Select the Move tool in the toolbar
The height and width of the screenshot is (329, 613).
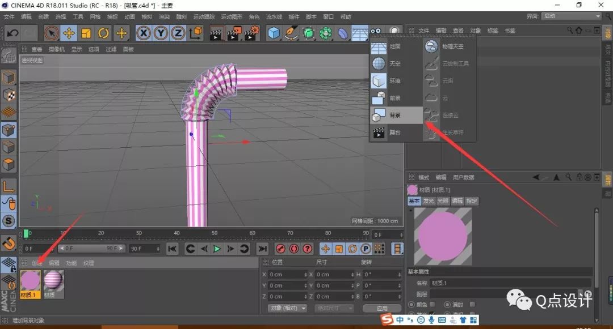click(x=68, y=34)
